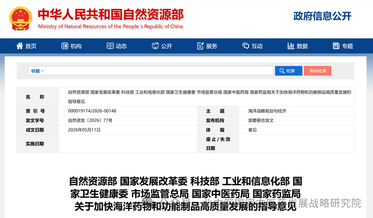Open the 专题 navigation item
Viewport: 373px width, 218px height.
pos(343,46)
